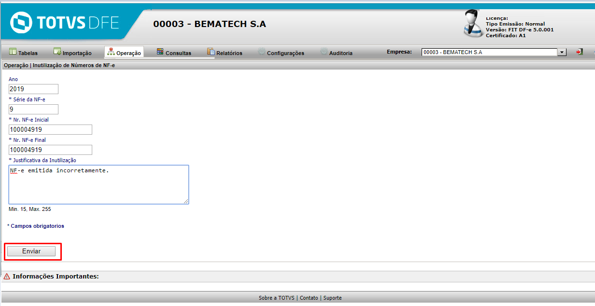The height and width of the screenshot is (306, 595).
Task: Click the user avatar icon
Action: coord(472,23)
